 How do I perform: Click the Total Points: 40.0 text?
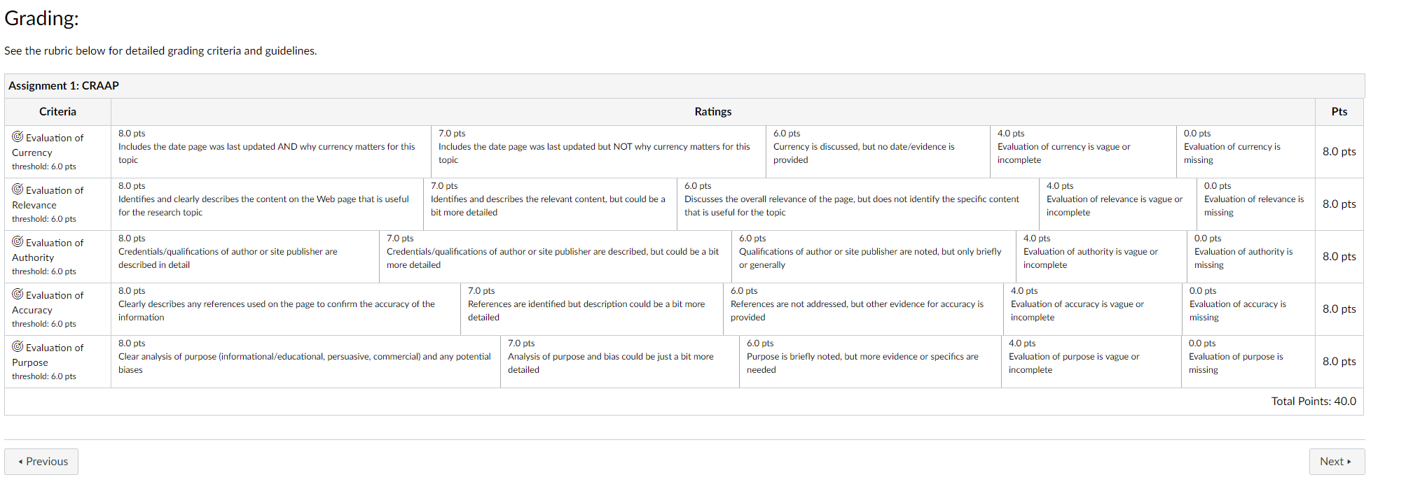1314,401
